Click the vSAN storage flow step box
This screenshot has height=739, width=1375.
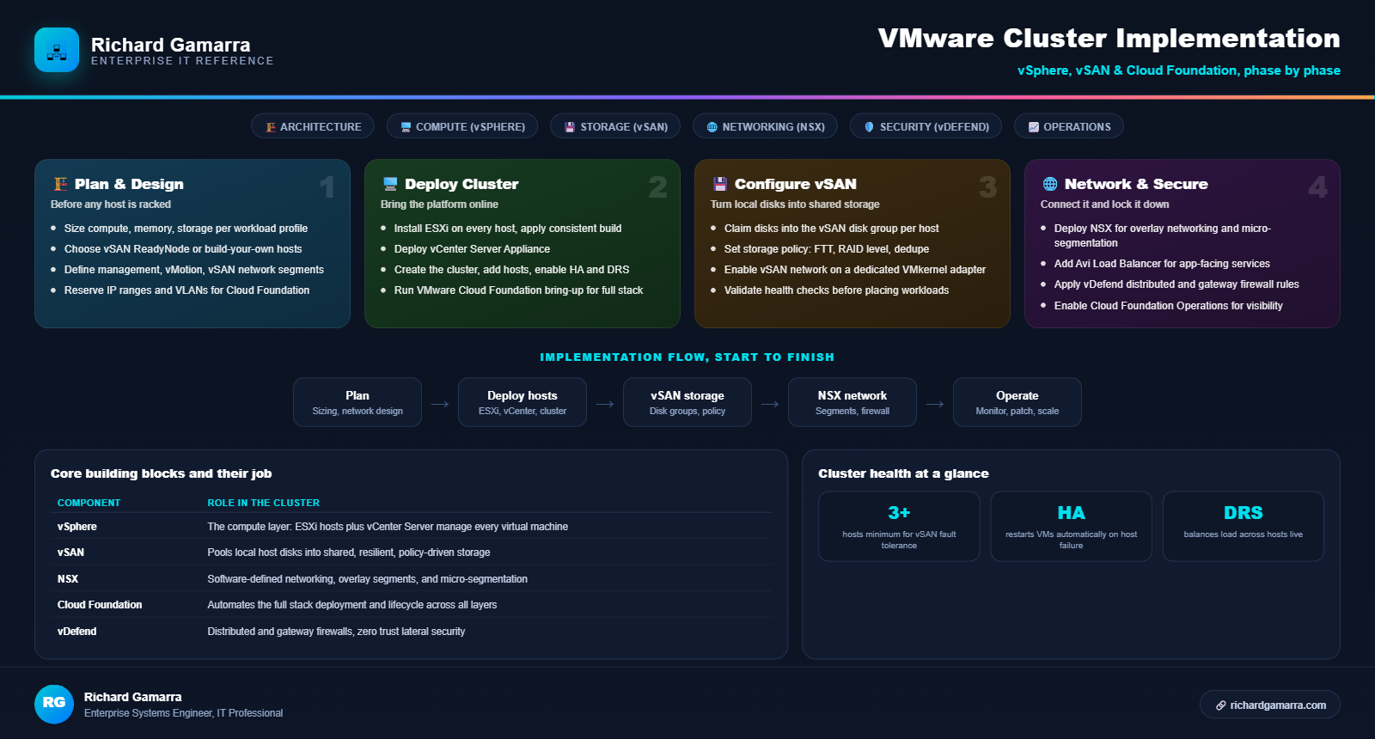tap(687, 402)
